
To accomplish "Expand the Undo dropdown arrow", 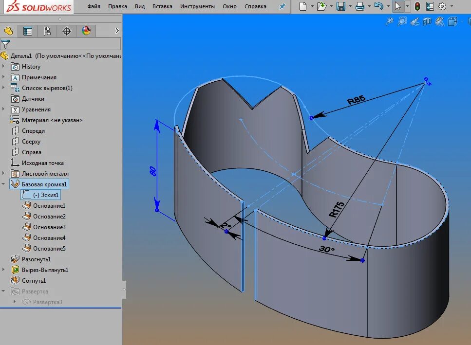I will click(388, 6).
